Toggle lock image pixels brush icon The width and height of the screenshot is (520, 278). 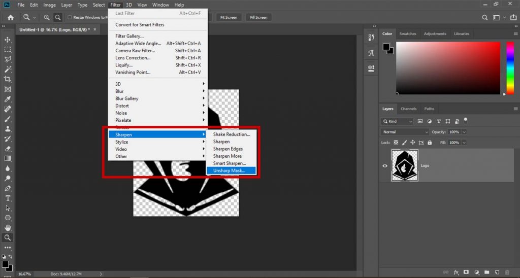coord(404,143)
